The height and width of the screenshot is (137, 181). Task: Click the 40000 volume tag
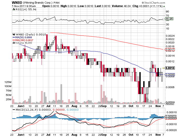tap(169, 103)
